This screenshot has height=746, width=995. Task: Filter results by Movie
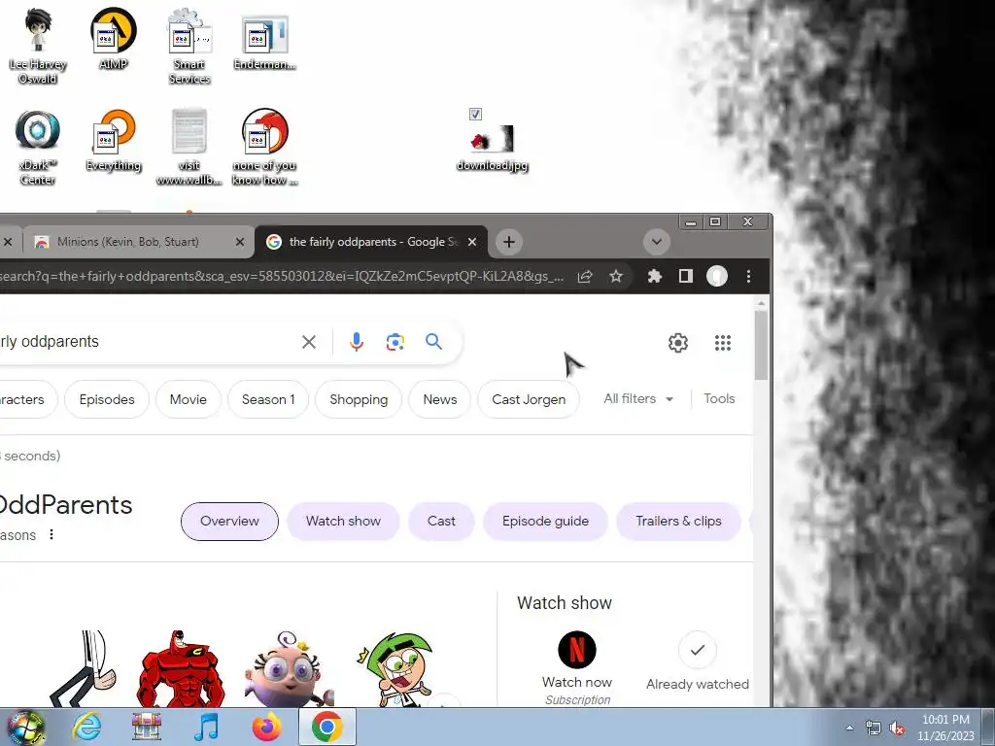[188, 399]
